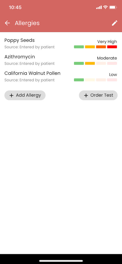The height and width of the screenshot is (264, 122).
Task: Tap the Wi-Fi status icon
Action: pos(105,7)
